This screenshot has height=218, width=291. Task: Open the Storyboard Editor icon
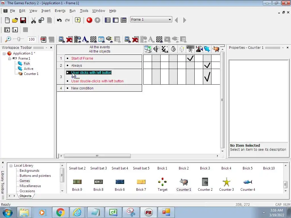click(108, 20)
